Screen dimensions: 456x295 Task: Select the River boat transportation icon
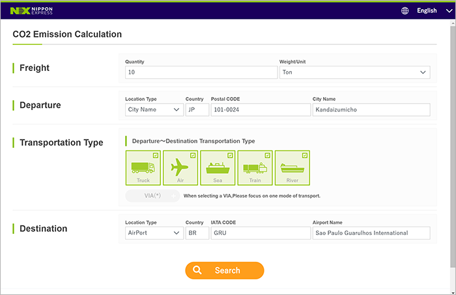tap(292, 168)
